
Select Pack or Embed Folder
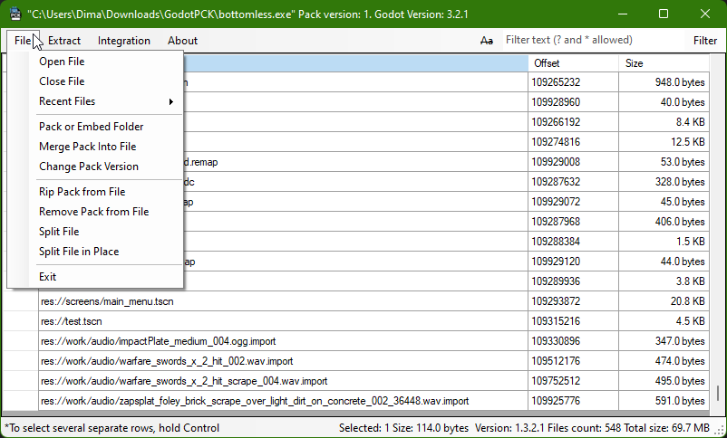coord(92,127)
